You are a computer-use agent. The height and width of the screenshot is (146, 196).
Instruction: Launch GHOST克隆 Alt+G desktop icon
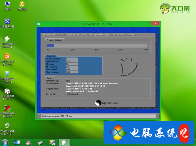pyautogui.click(x=7, y=42)
